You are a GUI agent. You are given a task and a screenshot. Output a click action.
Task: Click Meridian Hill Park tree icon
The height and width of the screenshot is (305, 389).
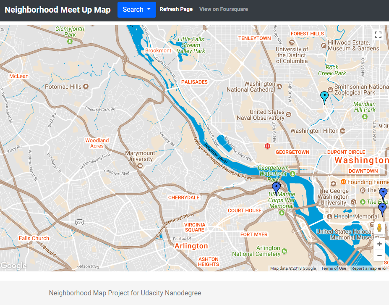click(x=365, y=116)
